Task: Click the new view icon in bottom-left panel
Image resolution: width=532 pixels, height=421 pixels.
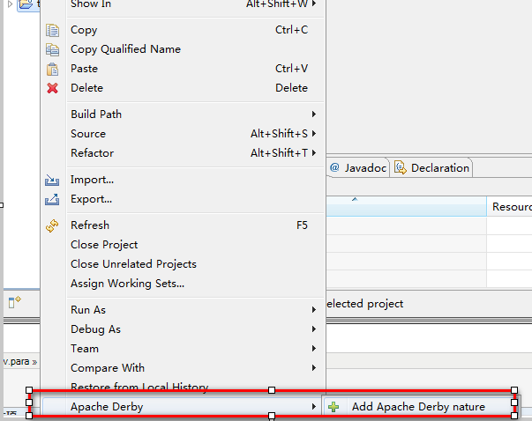Action: [14, 301]
